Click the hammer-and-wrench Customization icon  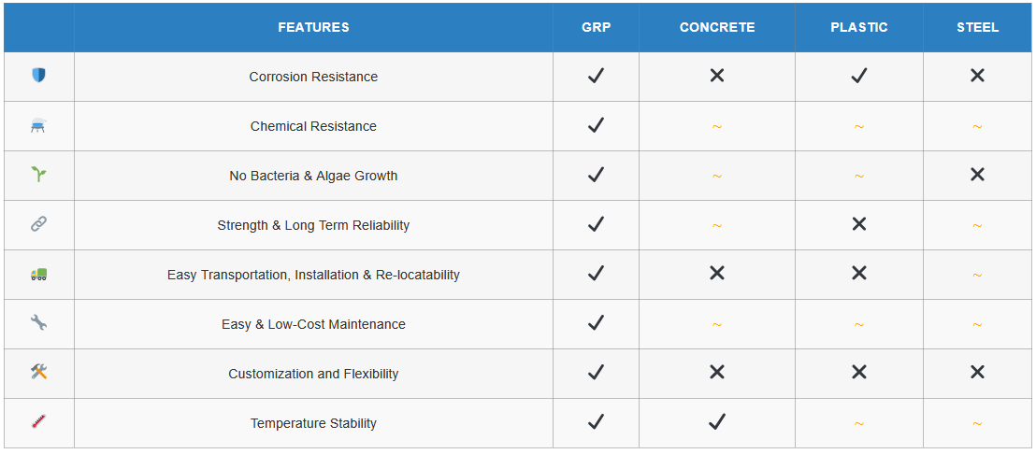38,373
